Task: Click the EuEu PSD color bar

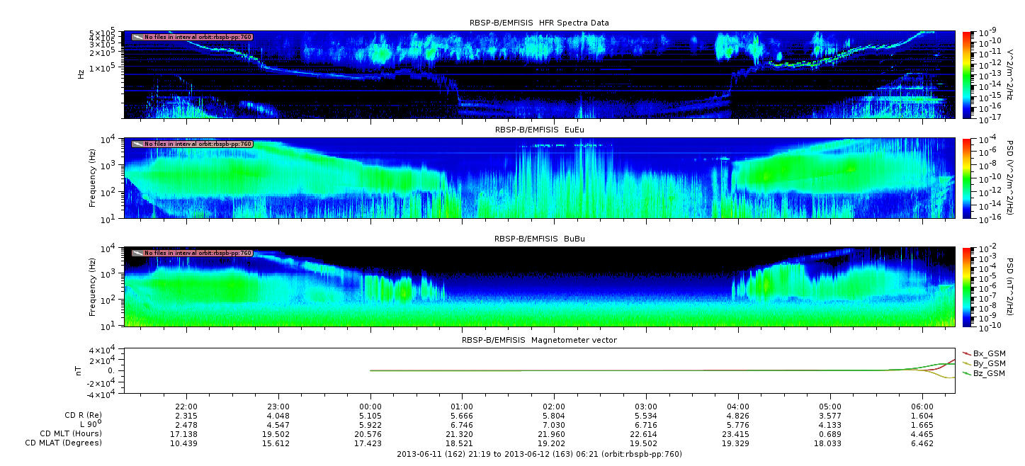Action: (967, 178)
